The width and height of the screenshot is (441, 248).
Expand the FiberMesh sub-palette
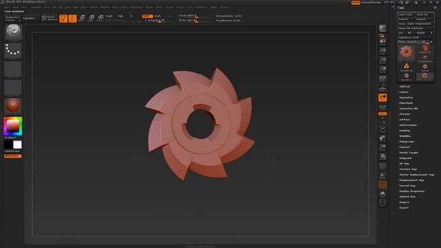[x=406, y=103]
